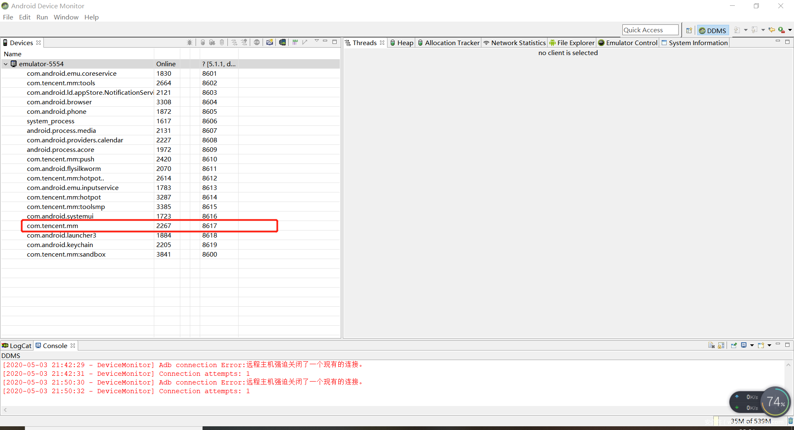Screen dimensions: 794x430
Task: Toggle Scroll Lock in the Console
Action: (x=721, y=346)
